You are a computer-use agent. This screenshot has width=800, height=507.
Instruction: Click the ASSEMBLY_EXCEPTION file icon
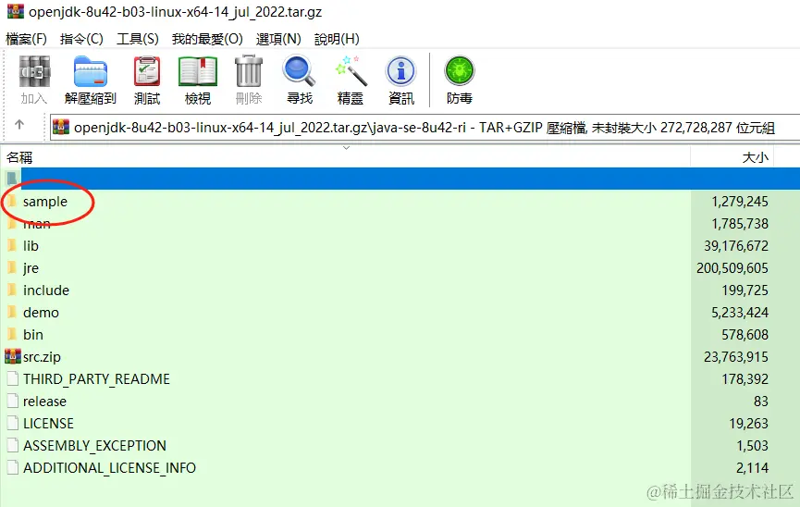click(13, 445)
